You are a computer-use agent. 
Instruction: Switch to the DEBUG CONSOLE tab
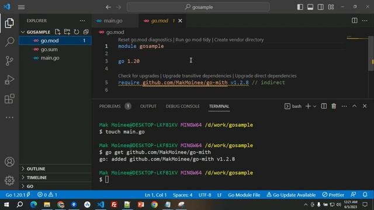tap(182, 106)
